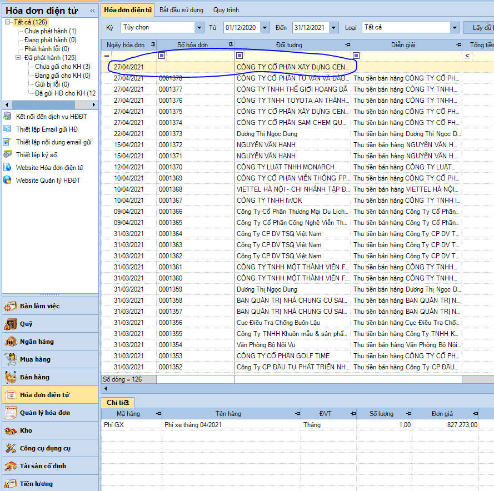Select the Hóa đơn điện tử tab
494x491 pixels.
128,10
